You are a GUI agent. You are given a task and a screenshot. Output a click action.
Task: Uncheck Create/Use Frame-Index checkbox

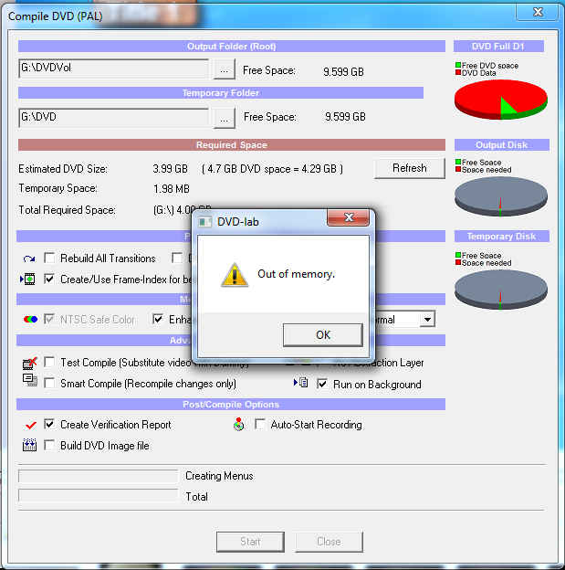point(49,280)
